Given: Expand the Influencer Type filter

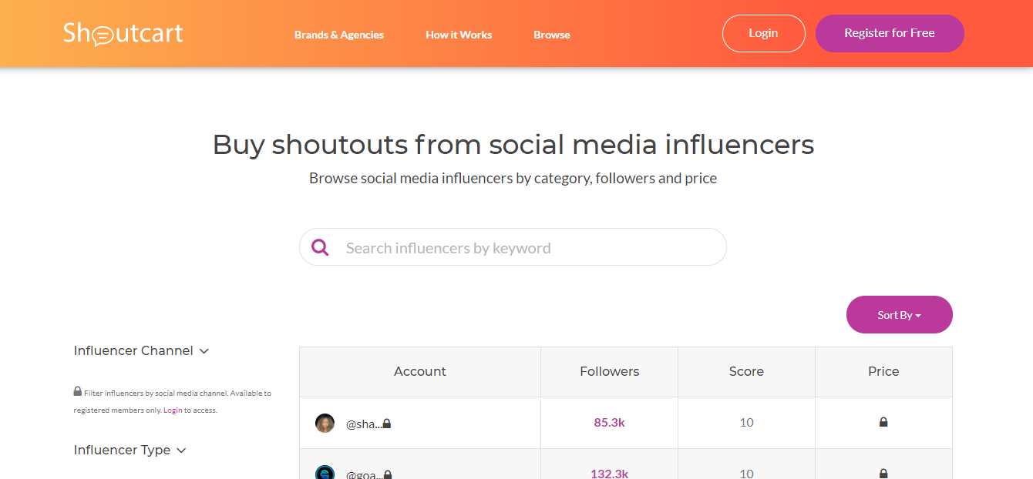Looking at the screenshot, I should click(x=130, y=450).
